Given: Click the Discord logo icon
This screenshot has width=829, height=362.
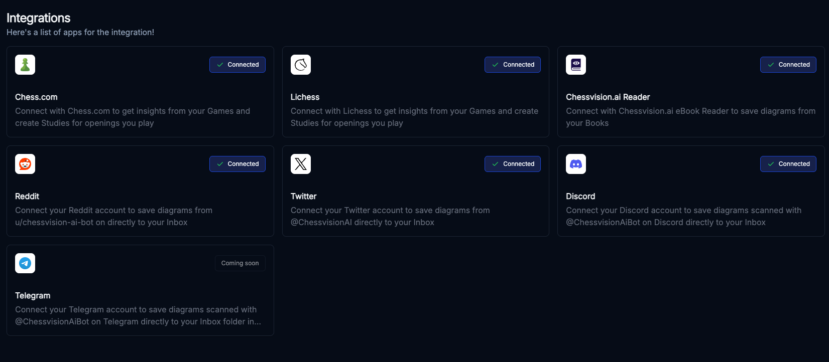Looking at the screenshot, I should click(576, 164).
